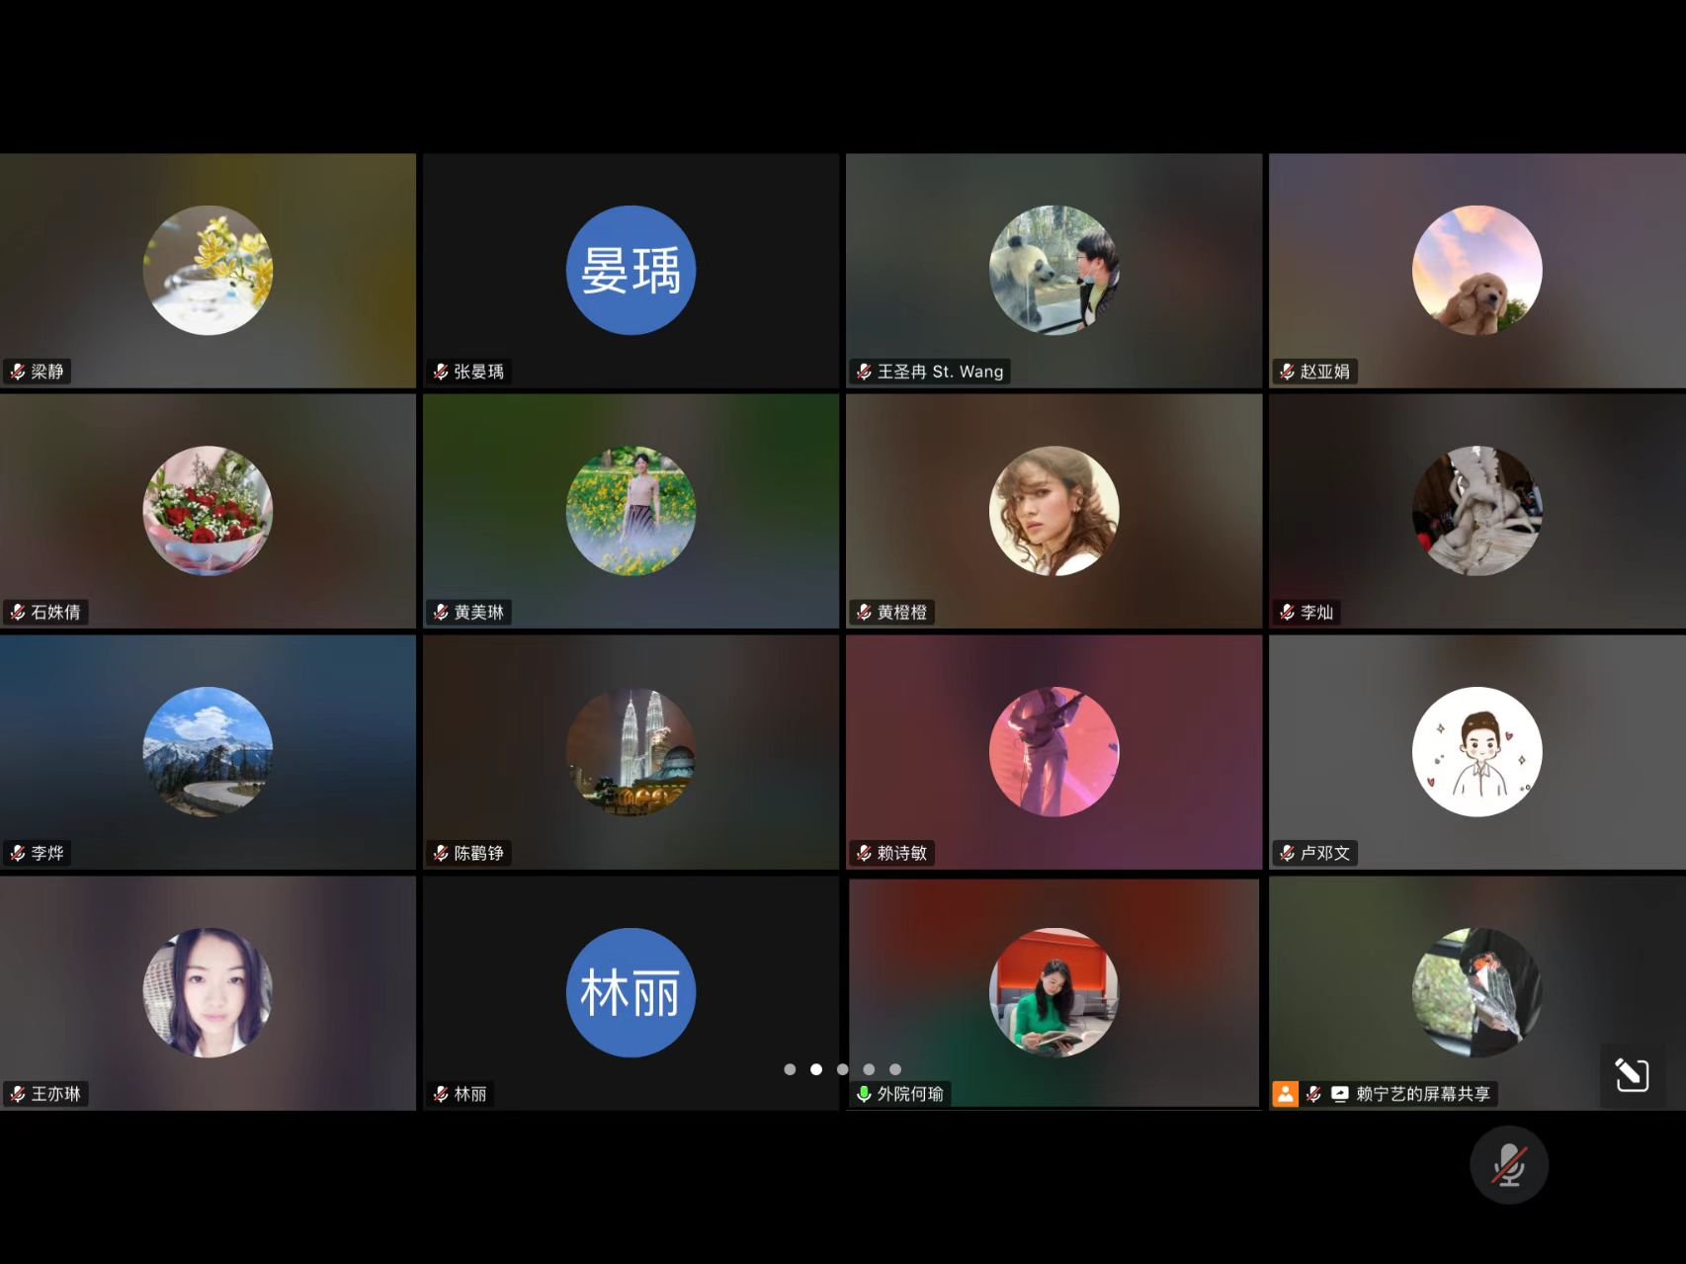
Task: Select the blue 林丽 avatar circle
Action: [631, 992]
